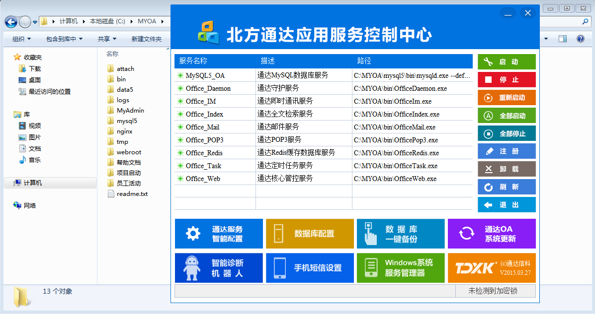Select the Office_Mail service status icon

(180, 127)
